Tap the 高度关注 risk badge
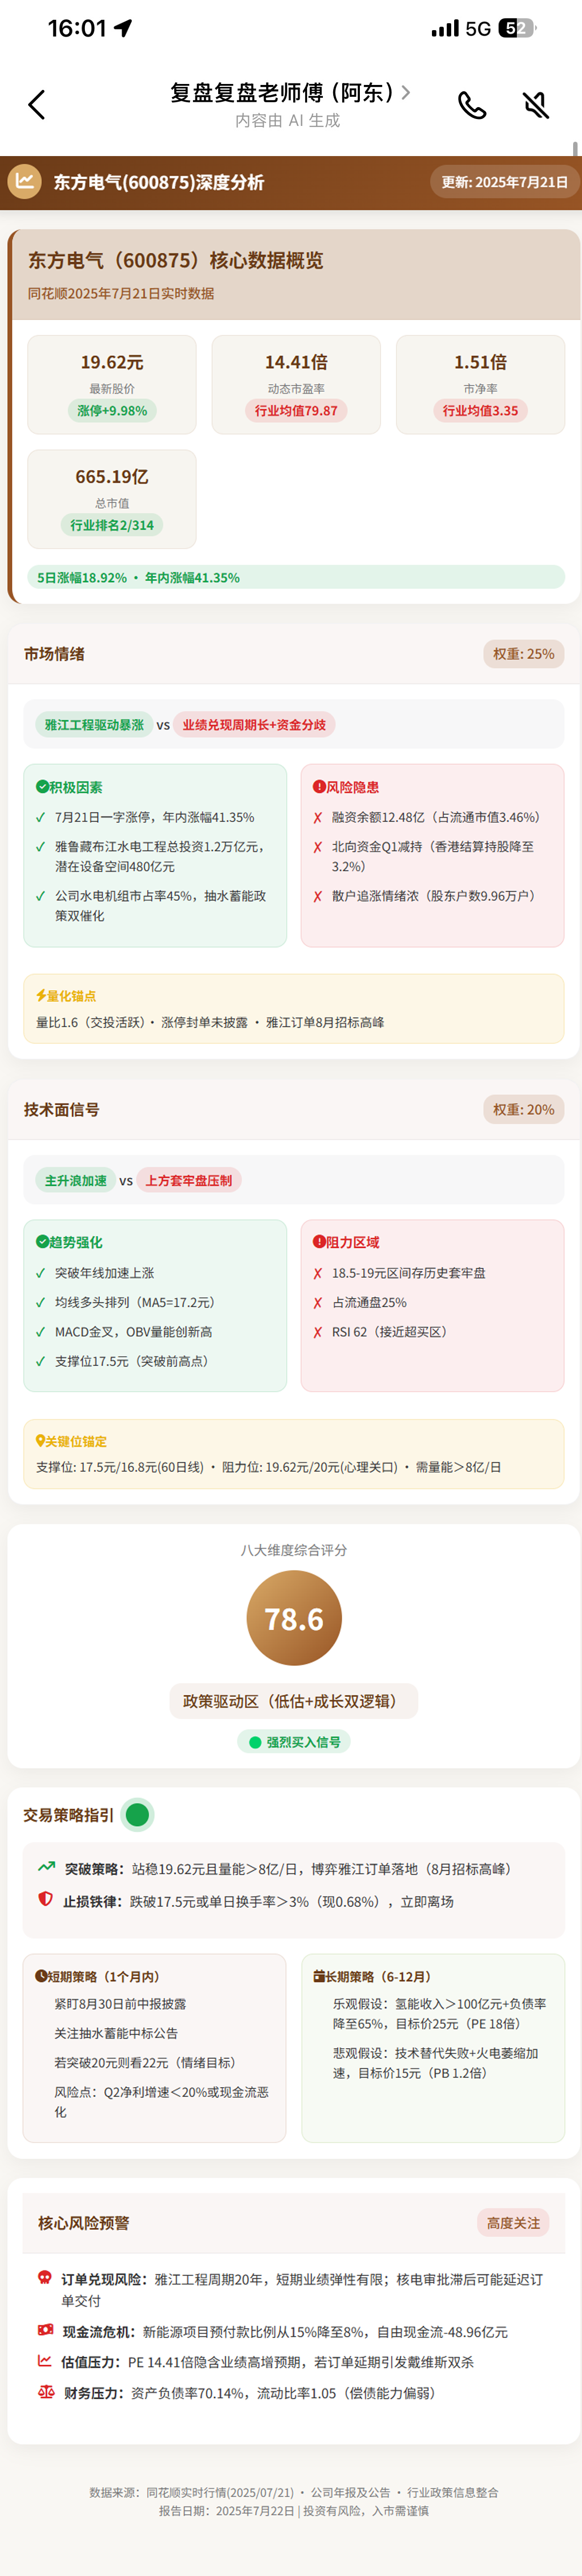 [x=513, y=2223]
